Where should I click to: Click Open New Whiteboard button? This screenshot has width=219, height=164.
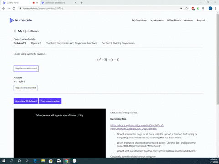(26, 101)
